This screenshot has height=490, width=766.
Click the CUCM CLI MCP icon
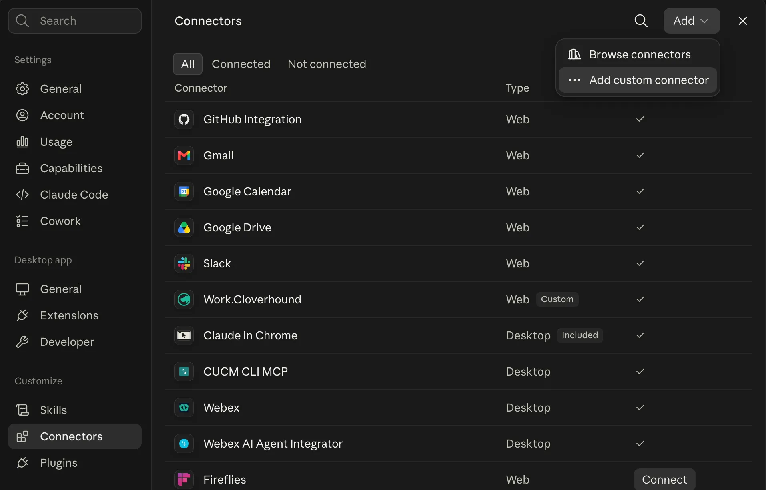[x=184, y=372]
